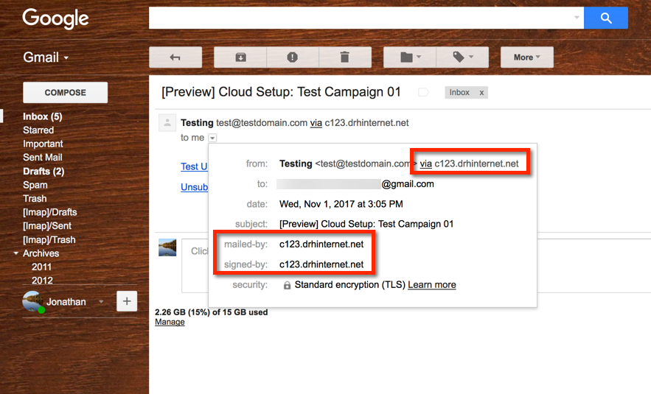Click Jonathan's profile picture in chat
651x394 pixels.
[32, 301]
